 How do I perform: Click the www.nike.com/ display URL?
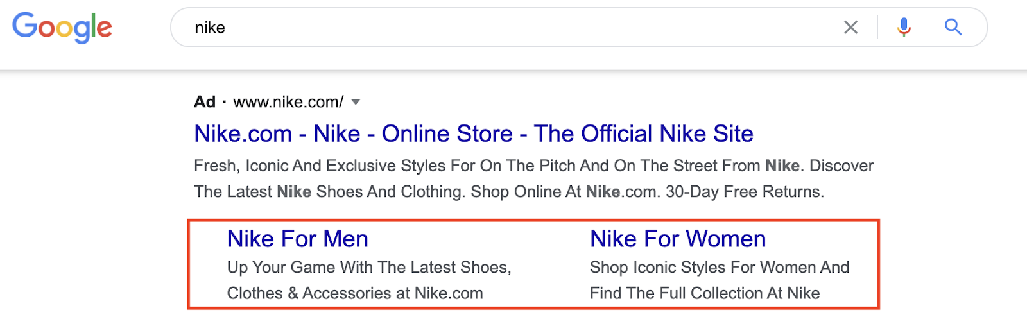[x=288, y=102]
